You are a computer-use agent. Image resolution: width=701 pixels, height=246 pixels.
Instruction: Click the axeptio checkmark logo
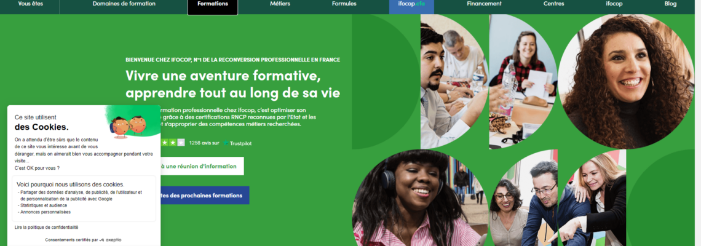click(x=101, y=240)
